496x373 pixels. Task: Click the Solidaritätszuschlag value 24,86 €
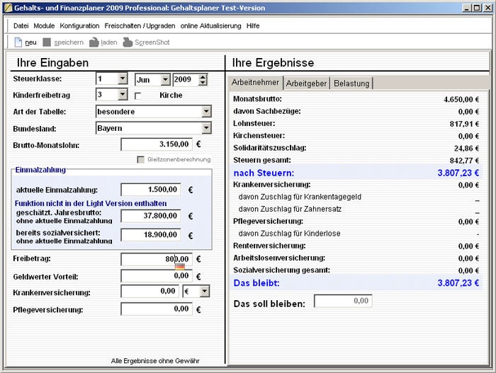click(x=466, y=148)
